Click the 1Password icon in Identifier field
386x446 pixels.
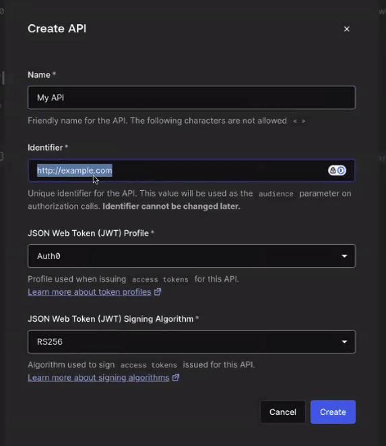(x=341, y=171)
